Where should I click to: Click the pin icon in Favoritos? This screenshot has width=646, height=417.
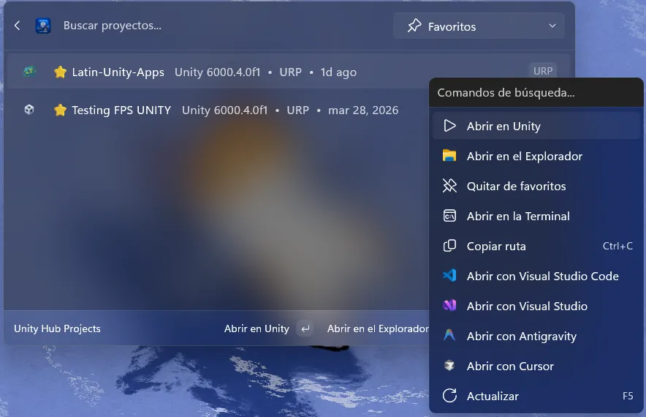click(414, 26)
